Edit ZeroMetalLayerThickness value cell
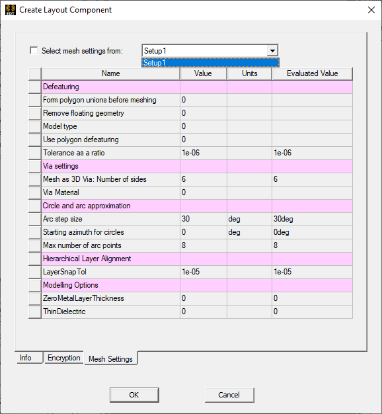This screenshot has width=382, height=414. click(204, 298)
